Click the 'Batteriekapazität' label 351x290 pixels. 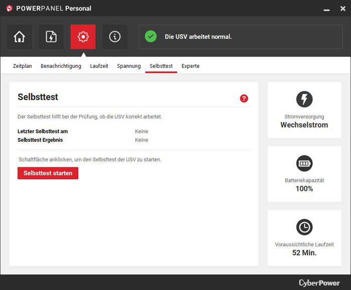(304, 180)
